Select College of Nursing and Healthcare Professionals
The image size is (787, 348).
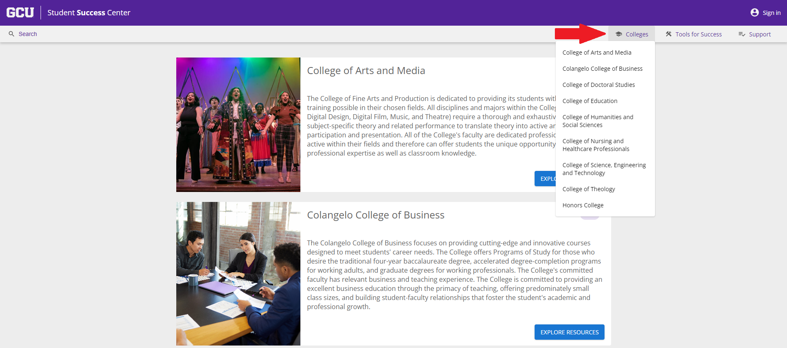coord(605,145)
